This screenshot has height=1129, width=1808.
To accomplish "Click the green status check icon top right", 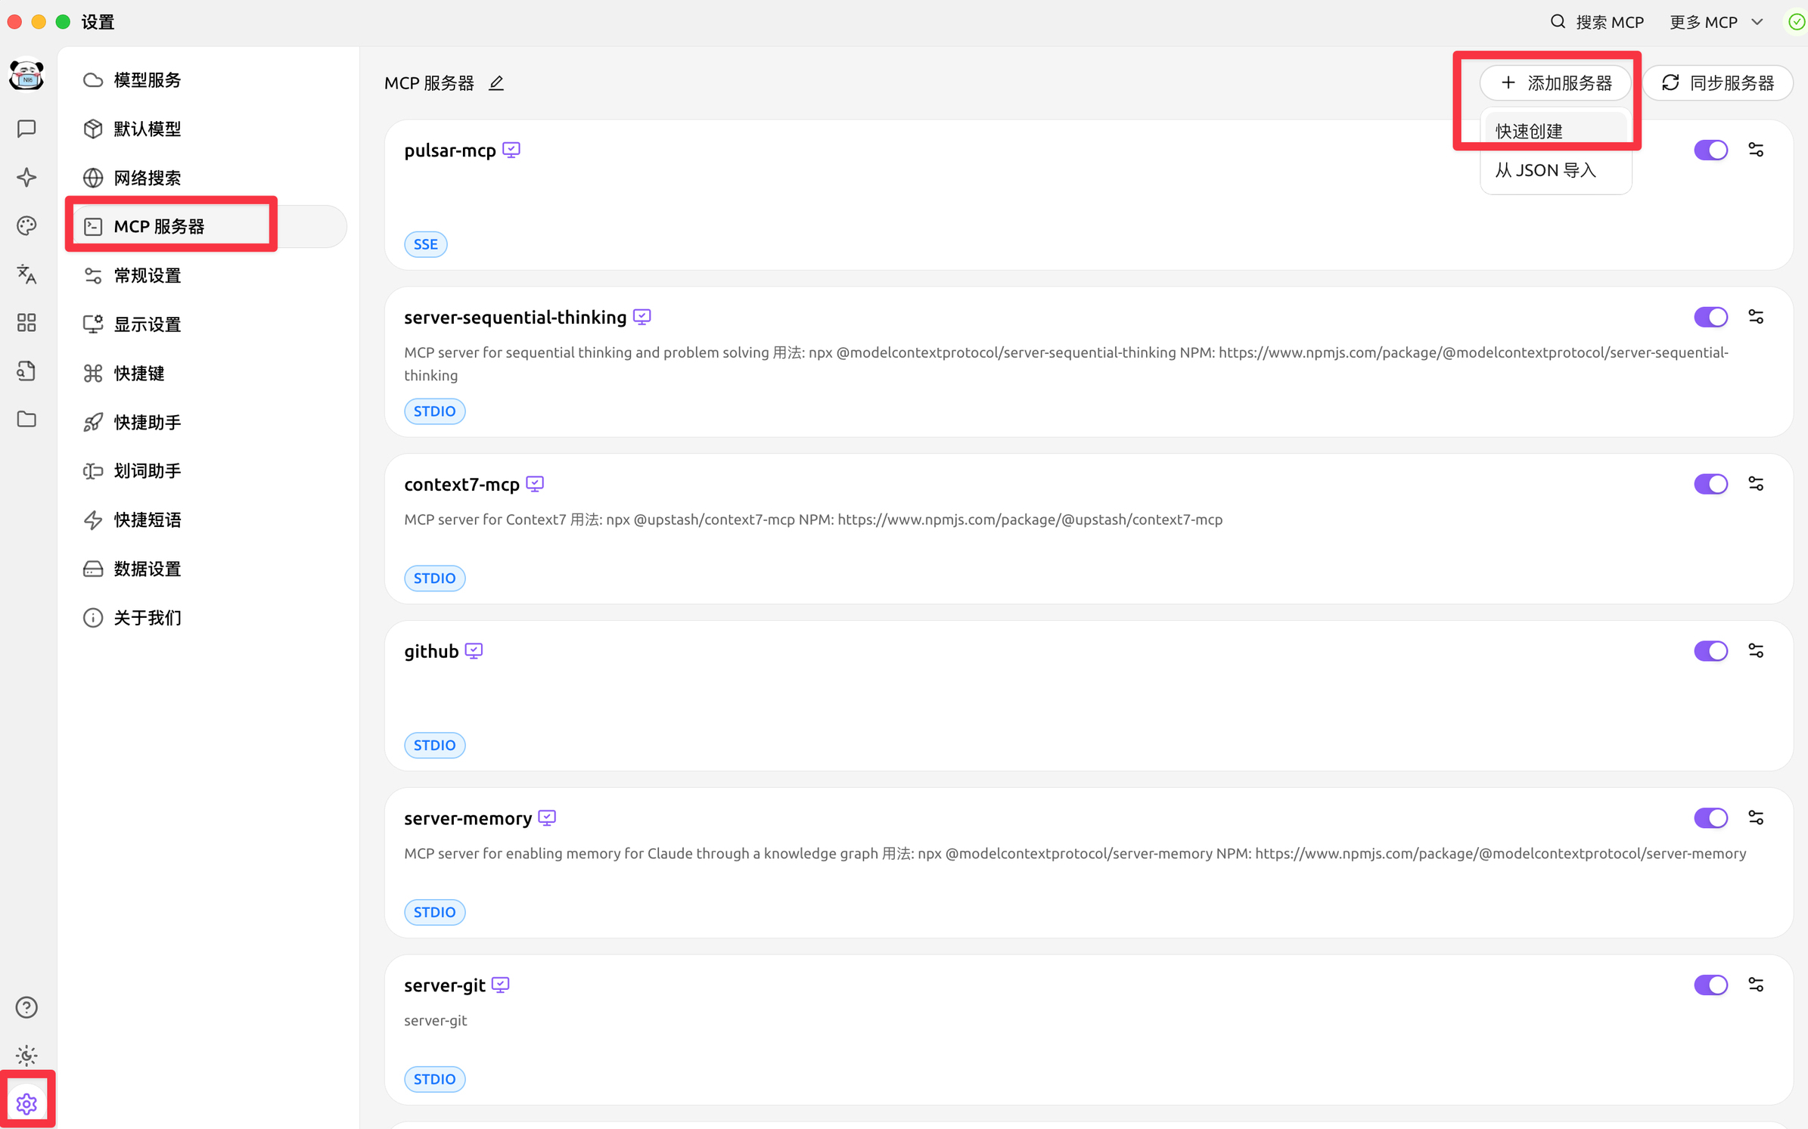I will tap(1796, 22).
